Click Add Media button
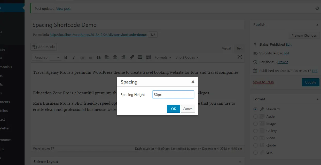Viewport: 321px width, 165px height. (x=43, y=47)
